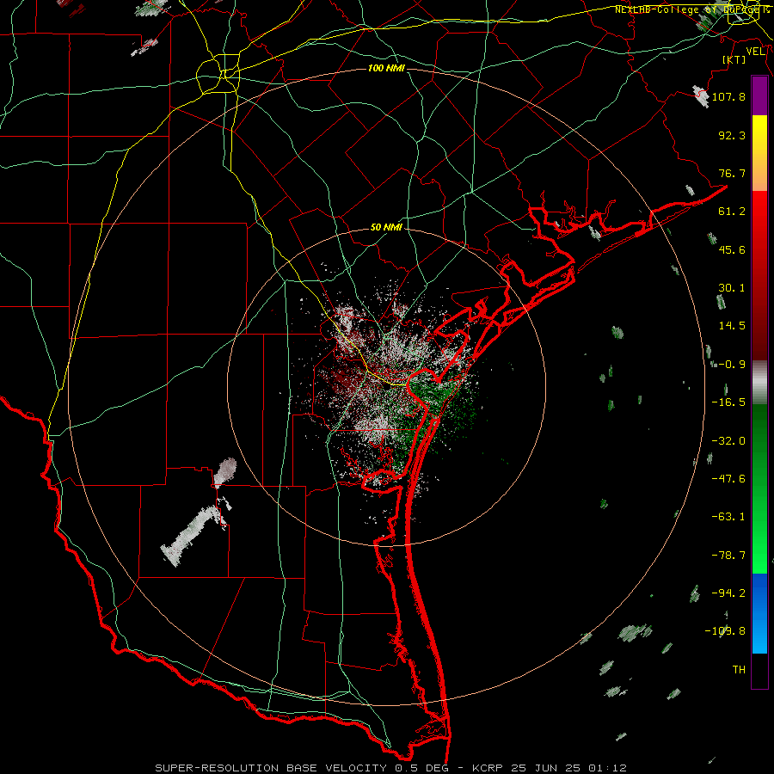This screenshot has height=774, width=774.
Task: Click the 61.2 velocity scale value
Action: pyautogui.click(x=732, y=212)
